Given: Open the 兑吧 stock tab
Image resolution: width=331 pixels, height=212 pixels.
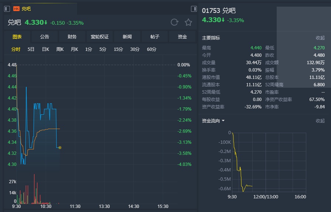Looking at the screenshot, I should 26,9.
